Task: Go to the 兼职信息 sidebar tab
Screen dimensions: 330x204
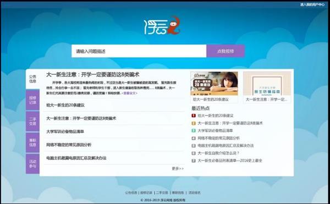Action: click(x=32, y=142)
